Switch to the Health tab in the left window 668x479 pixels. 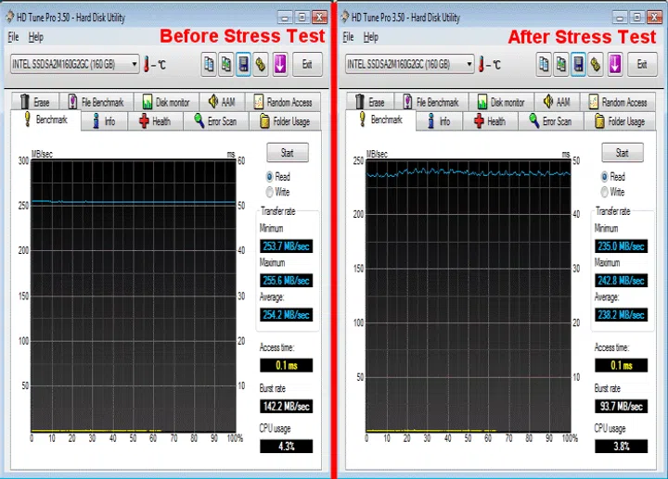click(154, 121)
